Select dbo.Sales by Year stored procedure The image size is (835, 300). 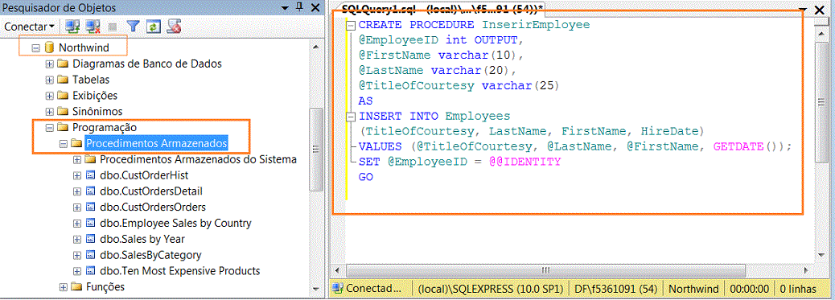[142, 239]
